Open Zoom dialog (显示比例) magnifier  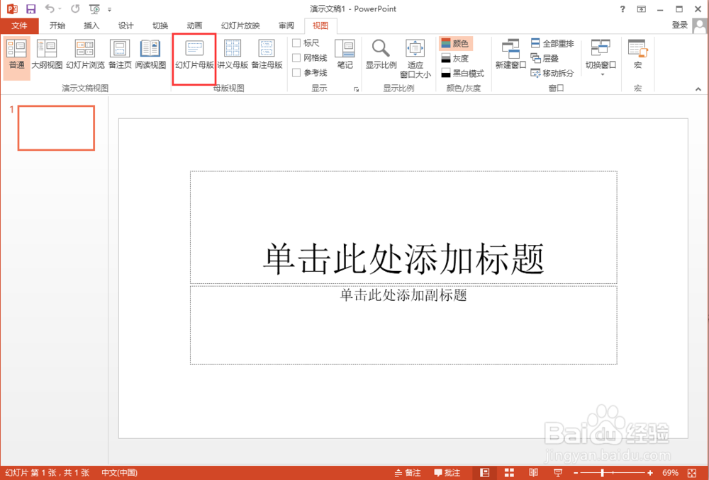(381, 55)
